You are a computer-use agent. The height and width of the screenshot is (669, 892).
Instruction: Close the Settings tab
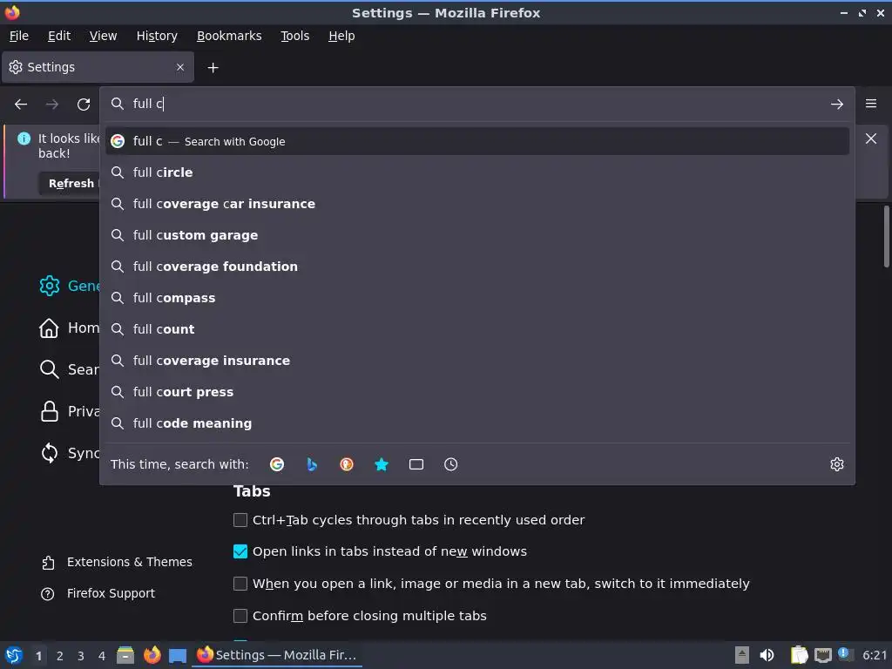tap(180, 67)
